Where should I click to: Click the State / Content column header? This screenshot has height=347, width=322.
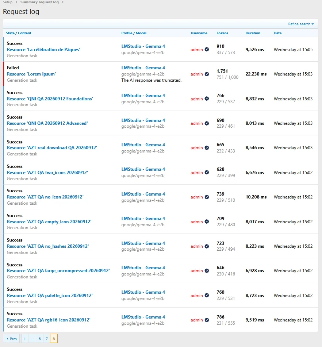pos(19,33)
